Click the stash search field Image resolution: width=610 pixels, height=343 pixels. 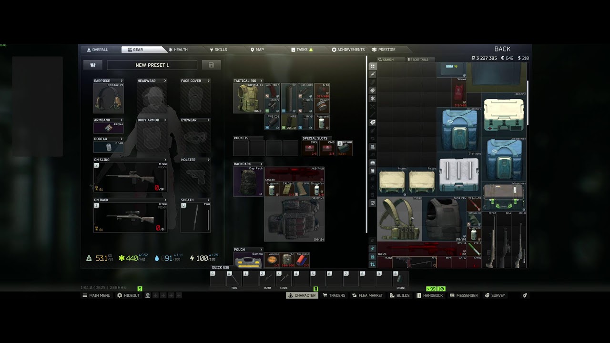(x=390, y=60)
